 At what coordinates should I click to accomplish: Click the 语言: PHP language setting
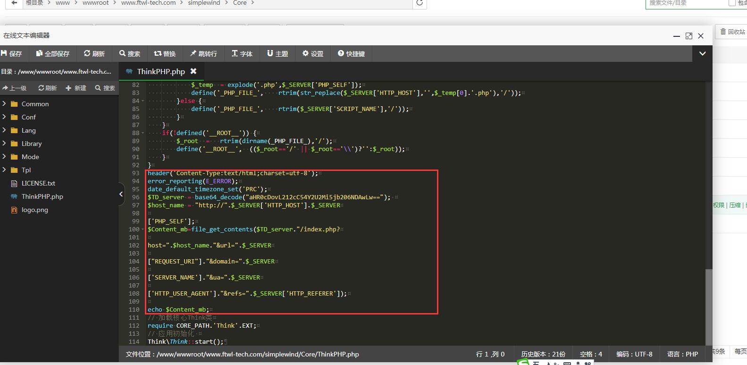tap(682, 354)
